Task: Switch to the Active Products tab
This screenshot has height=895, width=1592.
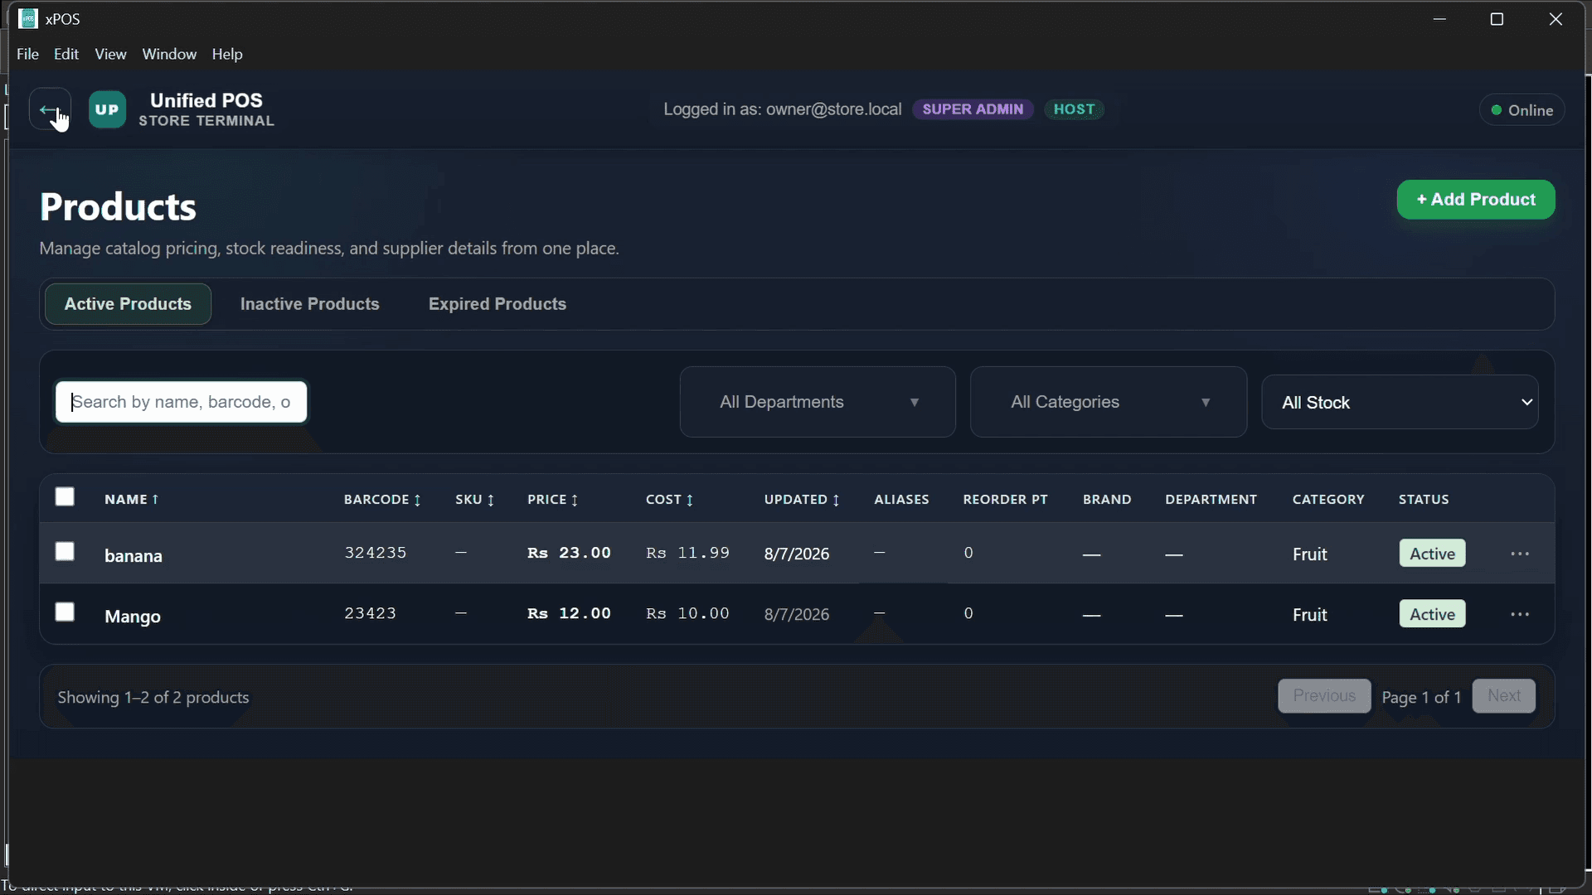Action: [128, 304]
